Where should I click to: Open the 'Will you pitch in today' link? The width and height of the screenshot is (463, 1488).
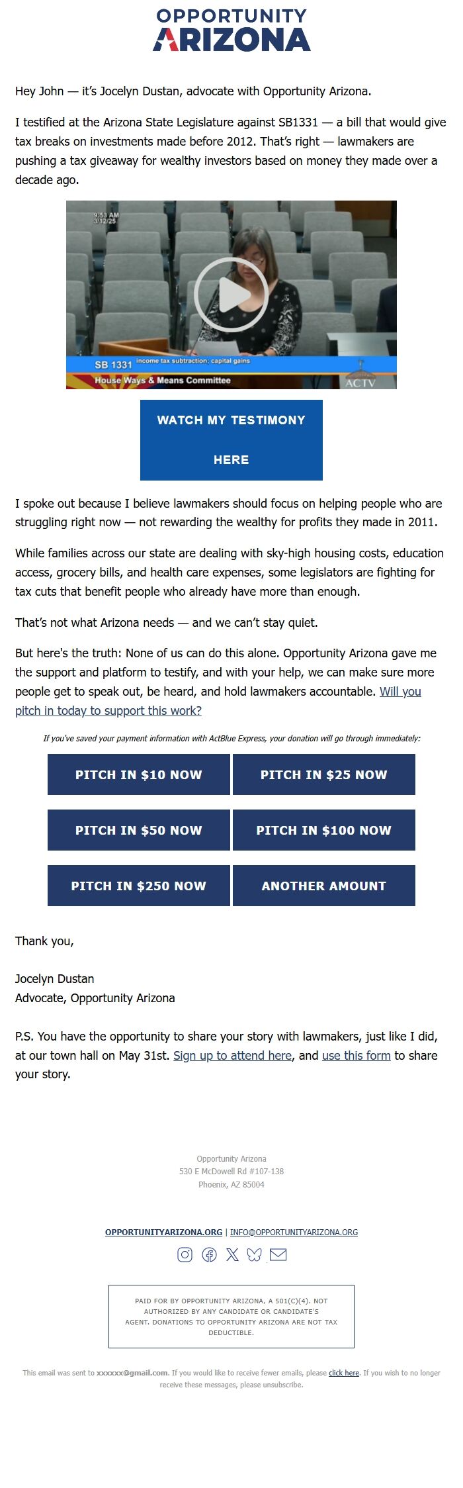(x=108, y=710)
